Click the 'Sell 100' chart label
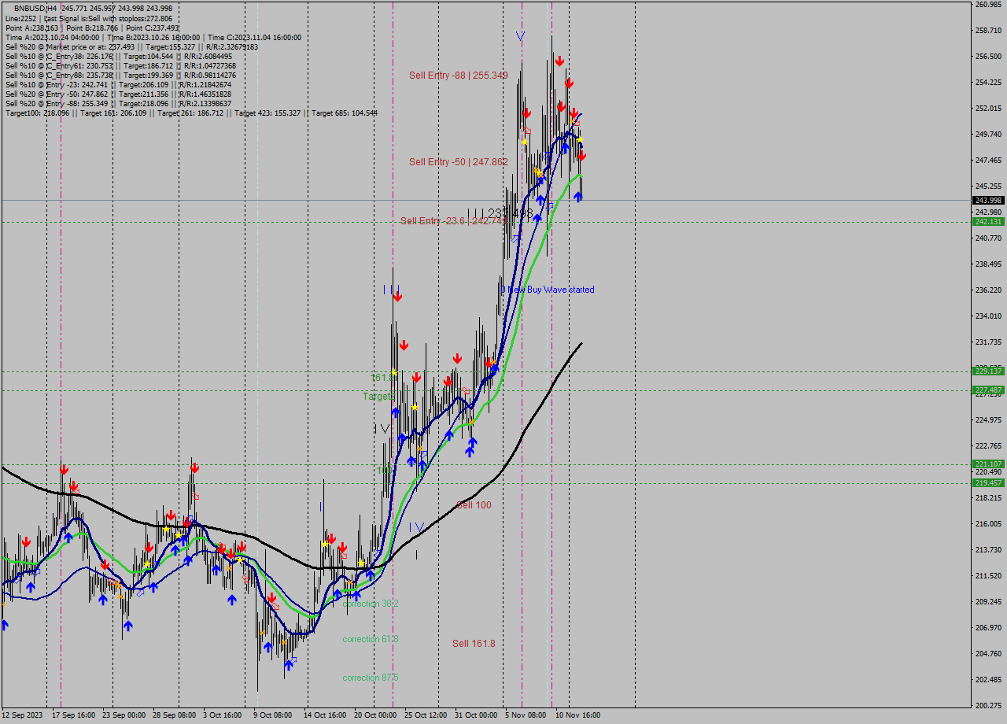The width and height of the screenshot is (1007, 724). (474, 505)
